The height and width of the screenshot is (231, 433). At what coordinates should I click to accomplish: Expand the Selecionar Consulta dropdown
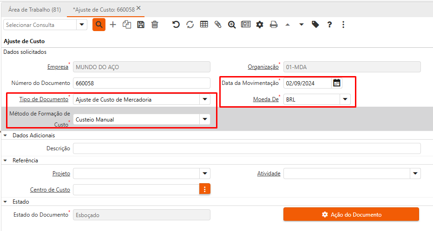point(82,25)
